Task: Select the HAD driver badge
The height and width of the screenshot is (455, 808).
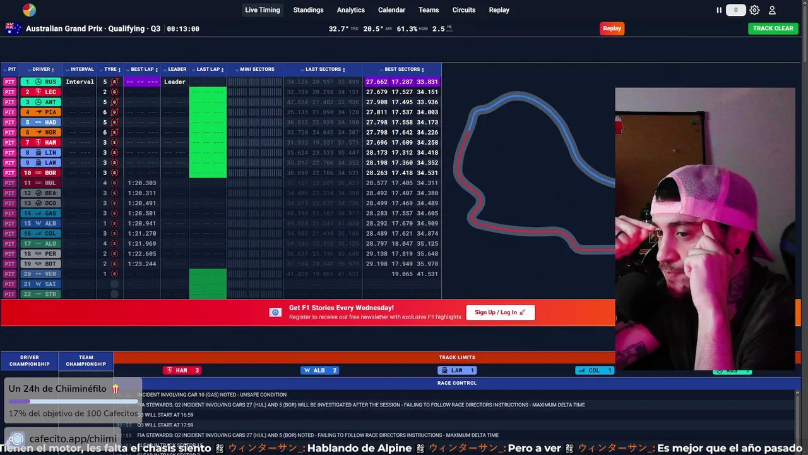Action: coord(40,122)
